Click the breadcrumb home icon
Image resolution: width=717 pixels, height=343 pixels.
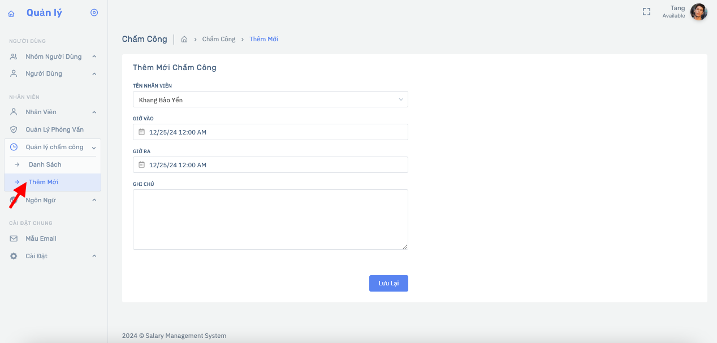pyautogui.click(x=184, y=40)
